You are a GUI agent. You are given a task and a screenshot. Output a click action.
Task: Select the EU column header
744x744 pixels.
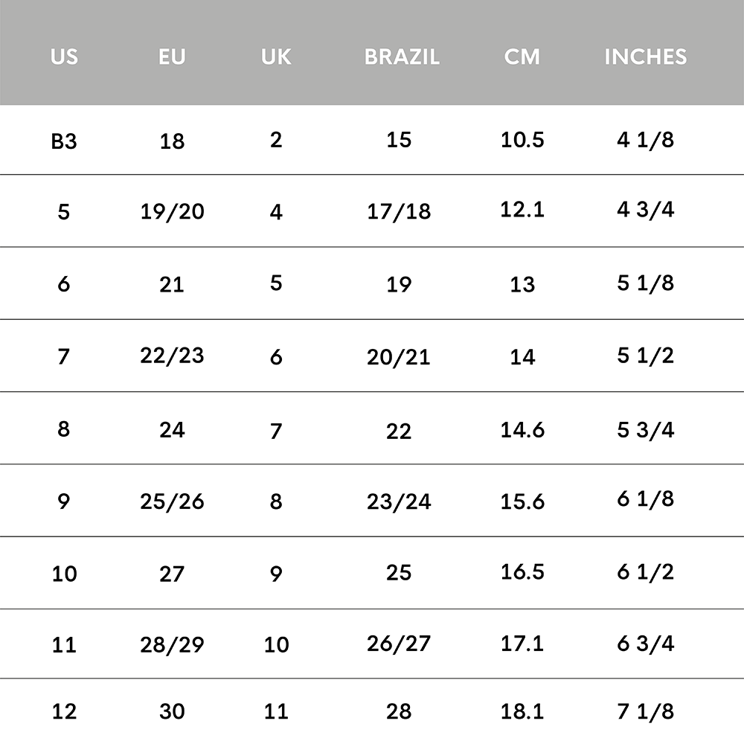pyautogui.click(x=172, y=57)
